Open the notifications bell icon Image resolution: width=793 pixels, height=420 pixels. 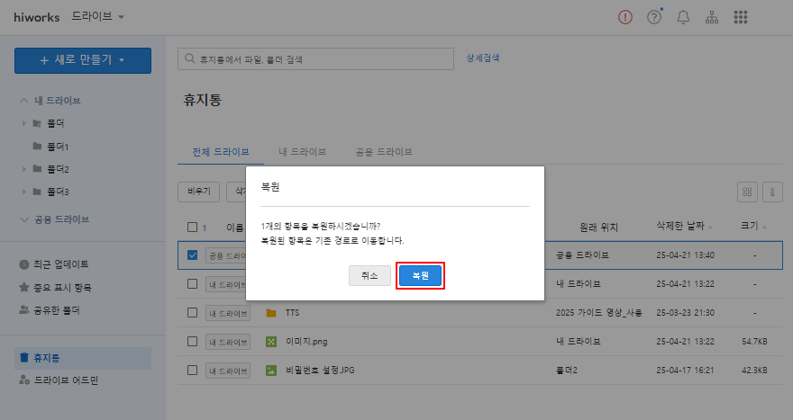tap(683, 17)
